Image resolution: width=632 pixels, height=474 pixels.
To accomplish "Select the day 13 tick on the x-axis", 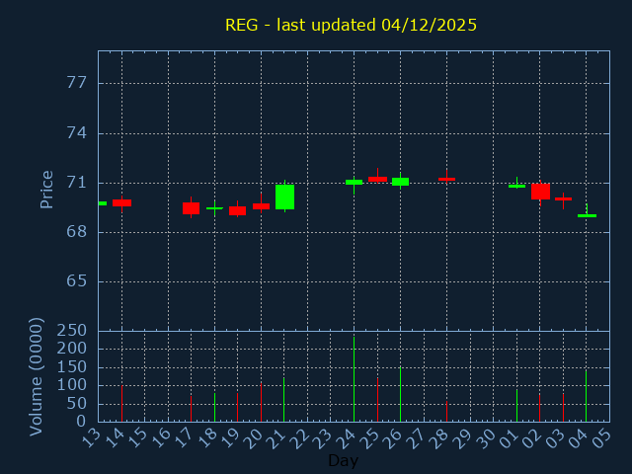I will tap(91, 435).
